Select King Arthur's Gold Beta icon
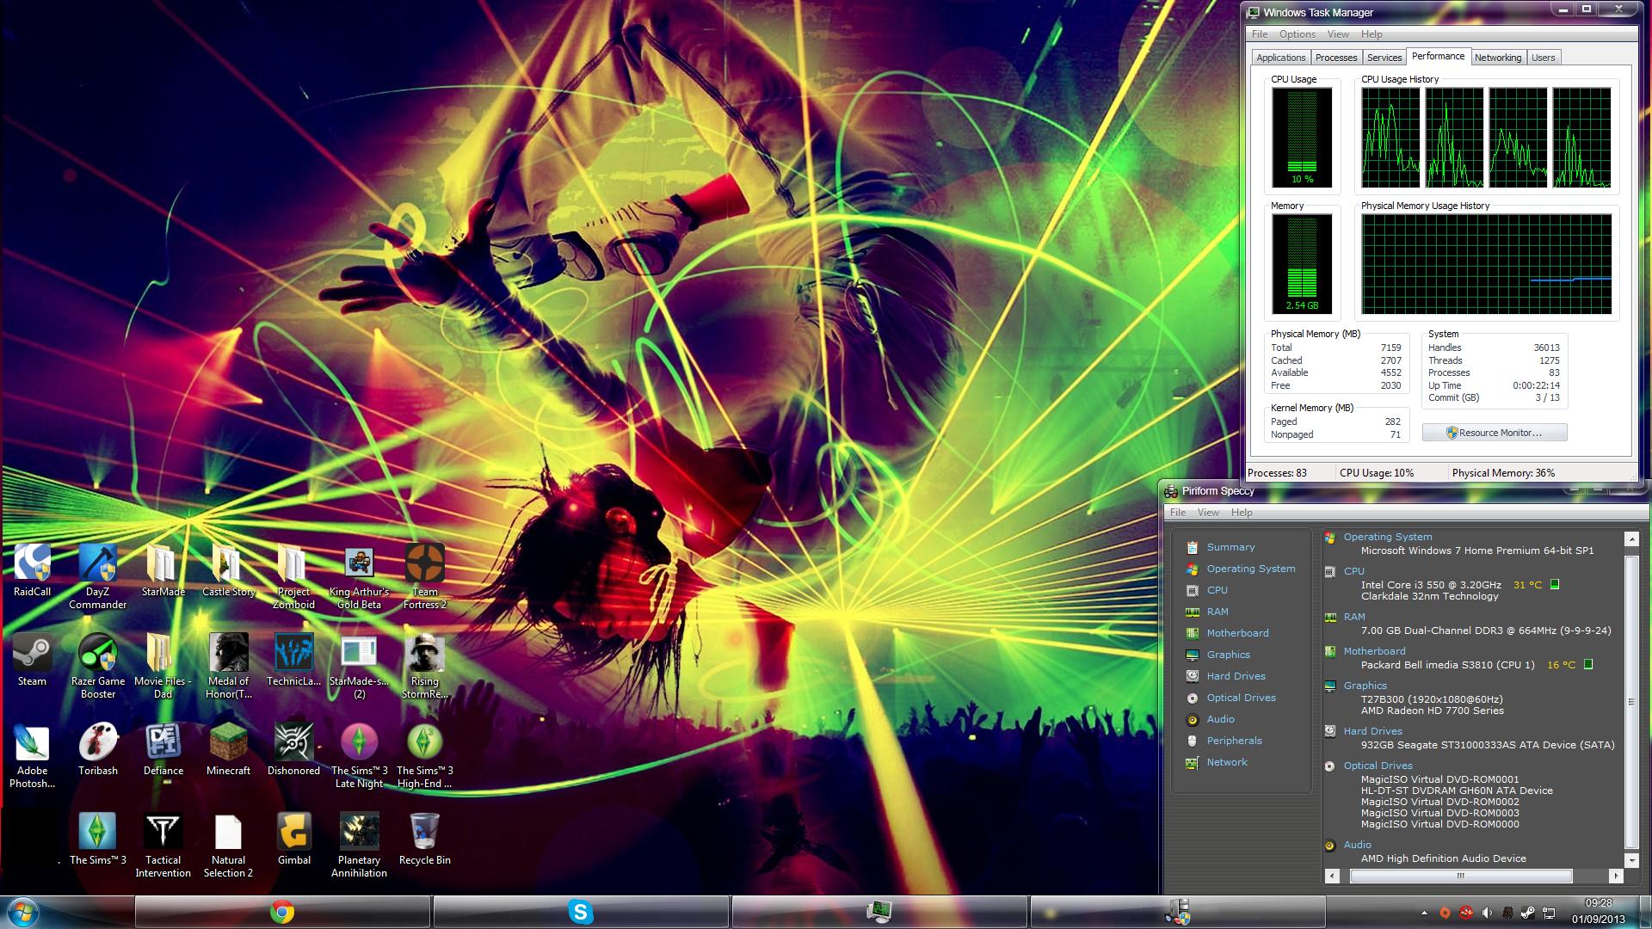 [359, 576]
